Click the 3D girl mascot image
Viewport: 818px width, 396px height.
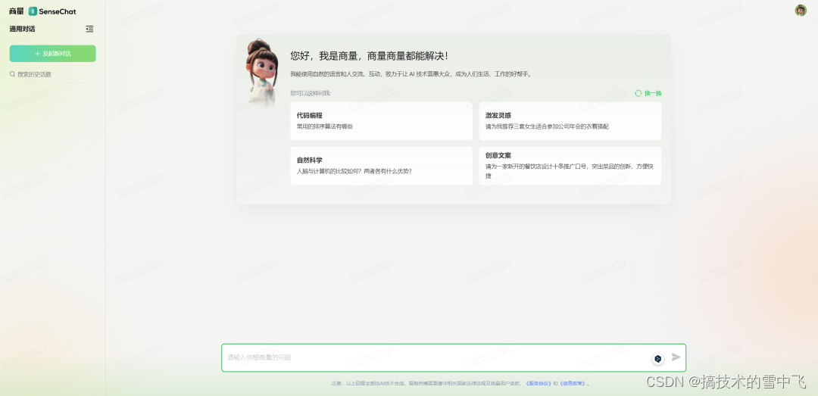coord(261,73)
